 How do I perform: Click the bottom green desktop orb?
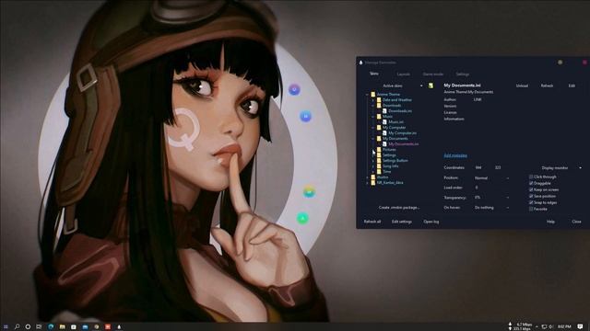(x=302, y=218)
